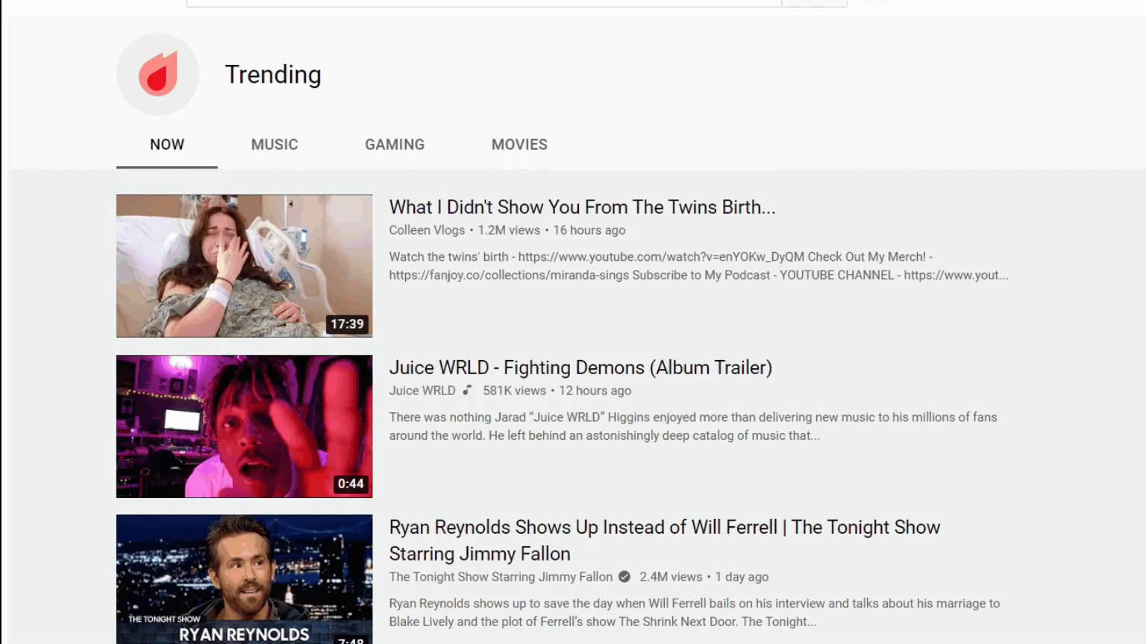Image resolution: width=1146 pixels, height=644 pixels.
Task: Visit the Colleen Vlogs channel
Action: pos(426,230)
